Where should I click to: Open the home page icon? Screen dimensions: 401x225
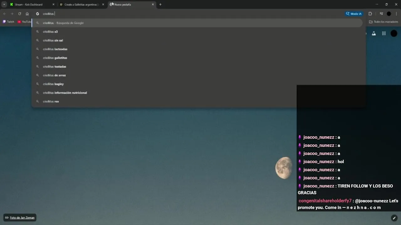coord(27,14)
